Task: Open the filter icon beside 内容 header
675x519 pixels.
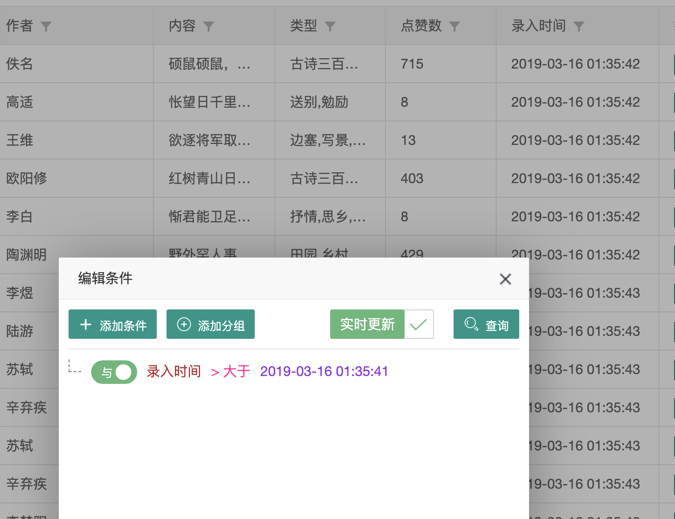Action: pyautogui.click(x=210, y=27)
